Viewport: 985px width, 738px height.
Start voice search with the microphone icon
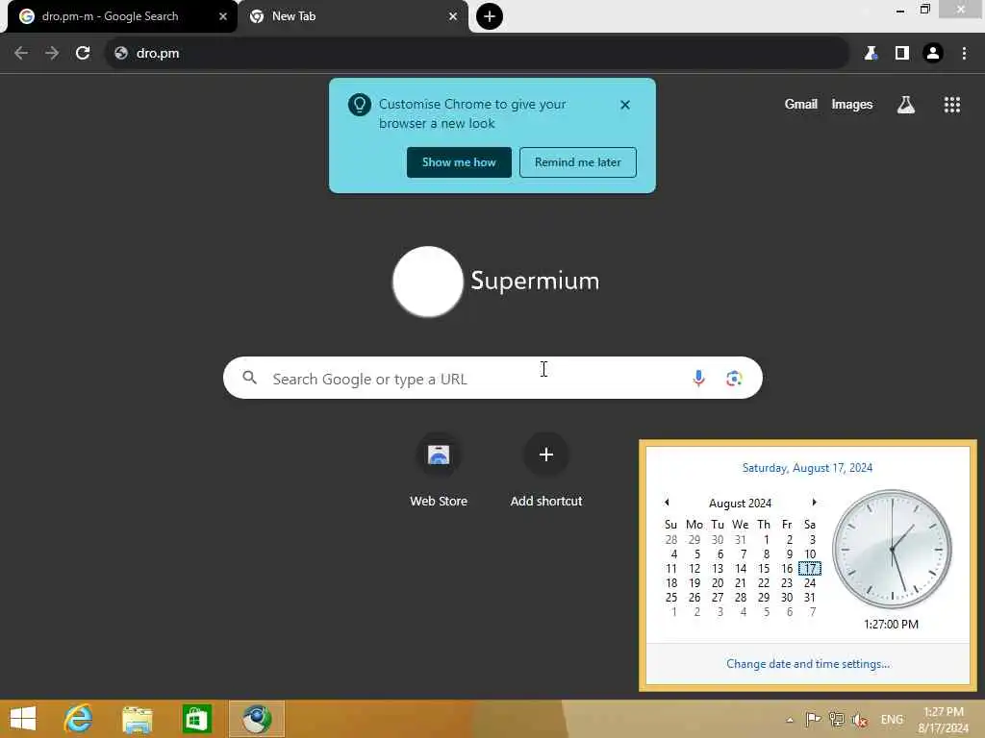click(x=698, y=378)
